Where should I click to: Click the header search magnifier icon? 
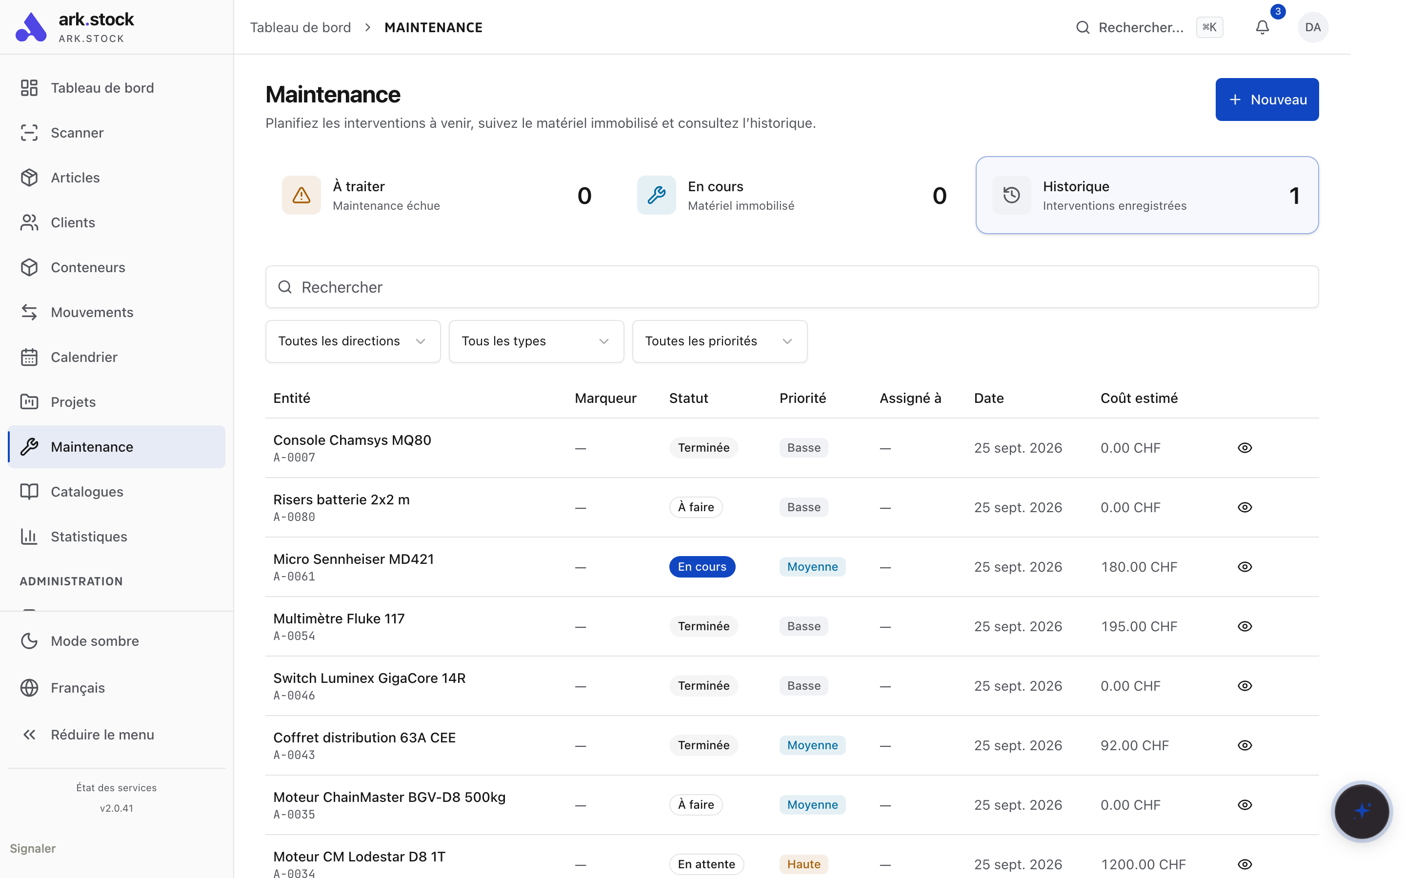[1082, 27]
